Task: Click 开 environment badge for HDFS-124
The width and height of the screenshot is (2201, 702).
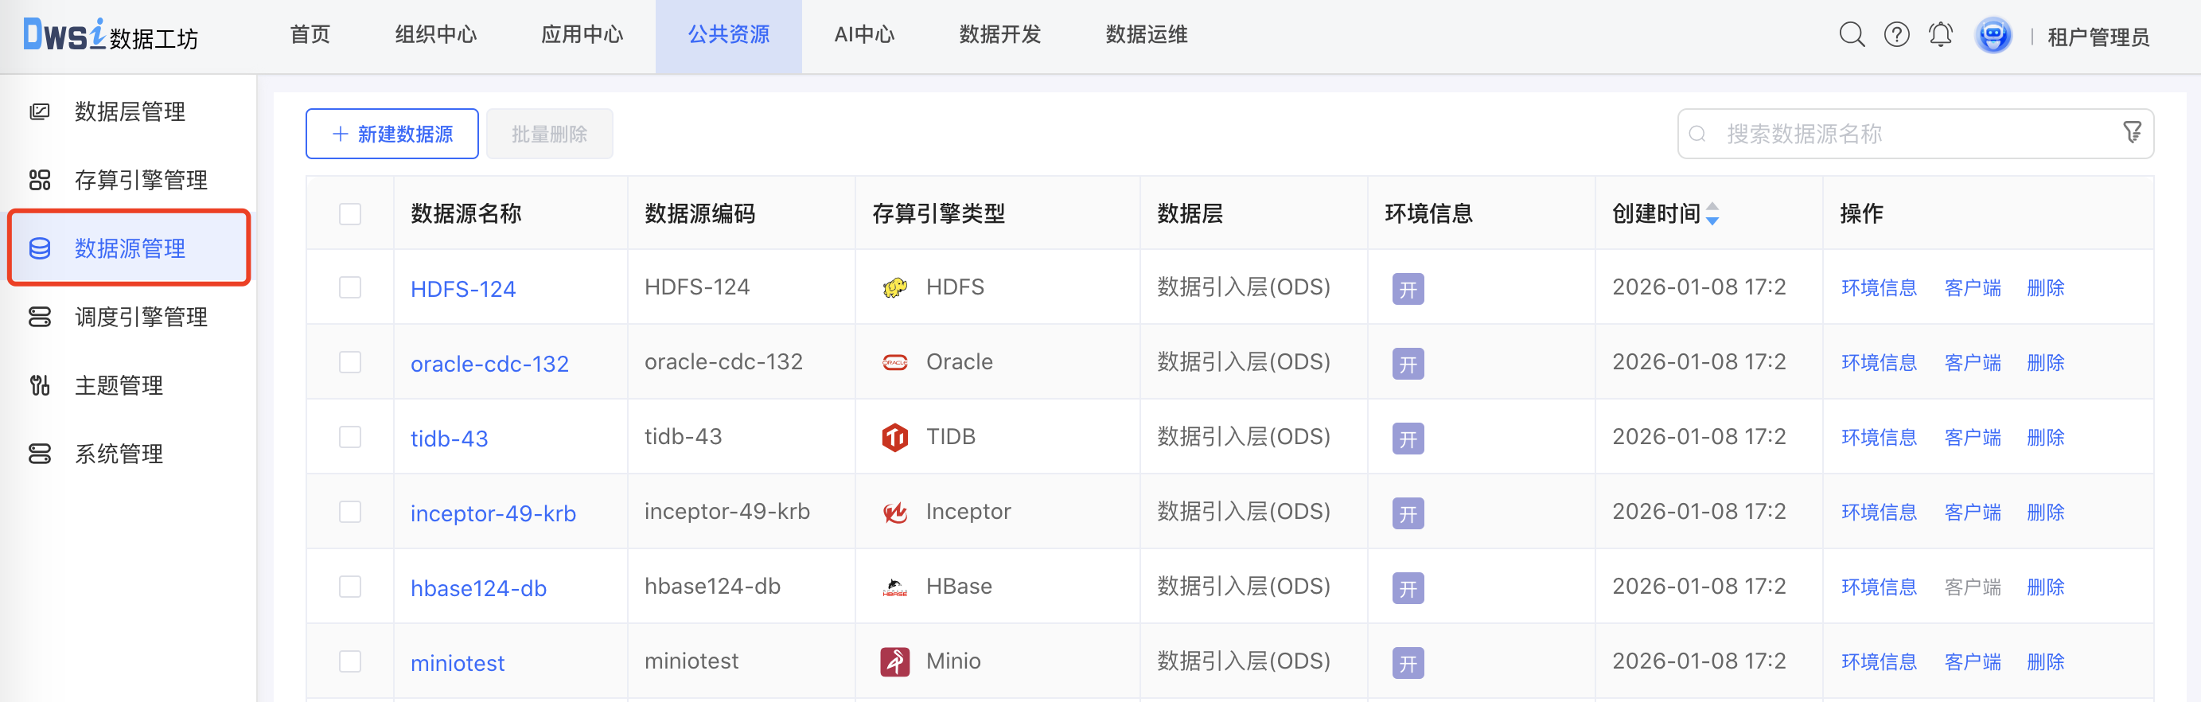Action: tap(1407, 289)
